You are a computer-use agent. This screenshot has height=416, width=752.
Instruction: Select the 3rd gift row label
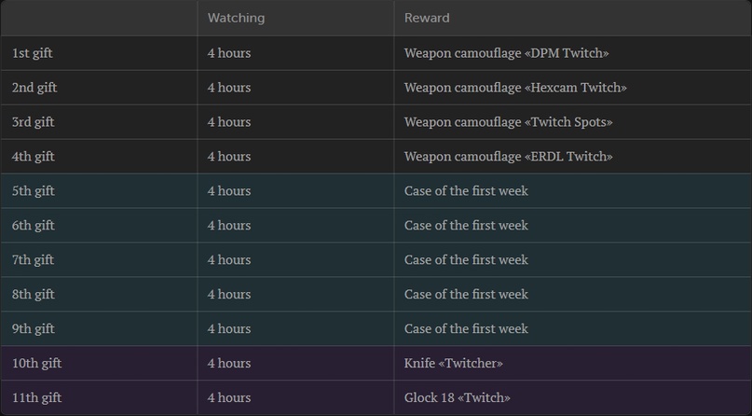tap(33, 122)
